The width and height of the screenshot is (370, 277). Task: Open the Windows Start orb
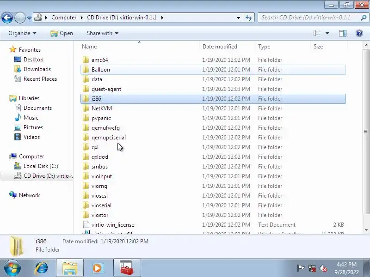pyautogui.click(x=12, y=268)
